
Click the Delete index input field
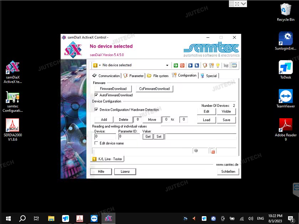coord(137,119)
